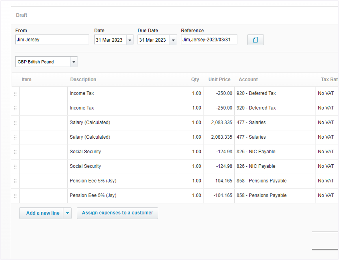Edit the Due Date field value
This screenshot has height=260, width=339.
tap(154, 40)
